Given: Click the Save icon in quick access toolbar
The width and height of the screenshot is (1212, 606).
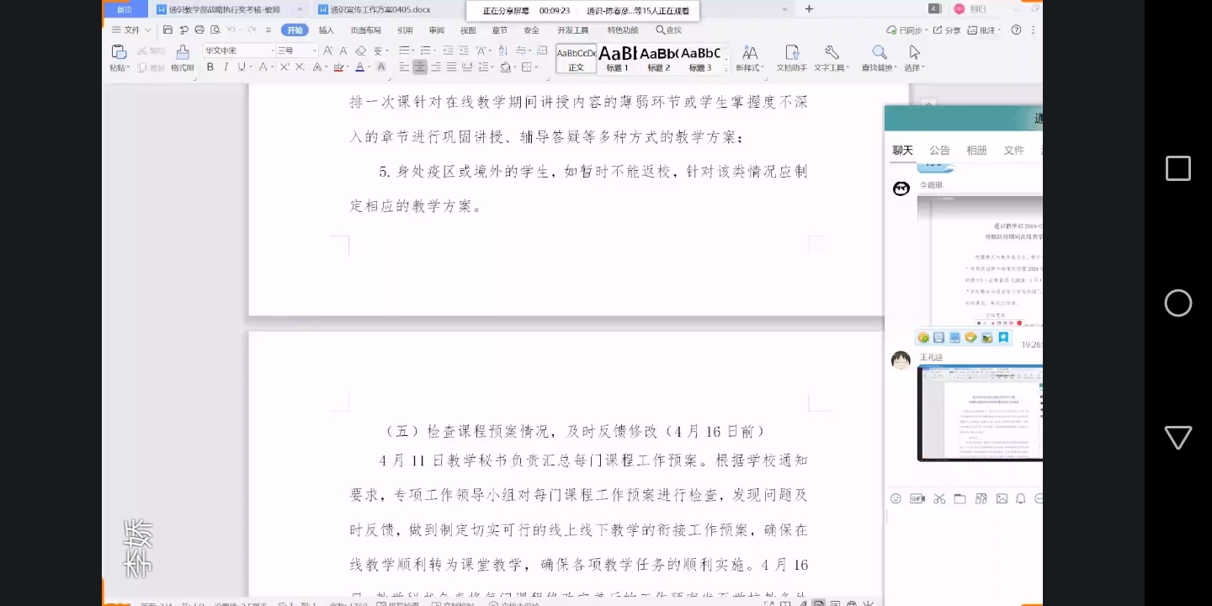Looking at the screenshot, I should tap(168, 30).
